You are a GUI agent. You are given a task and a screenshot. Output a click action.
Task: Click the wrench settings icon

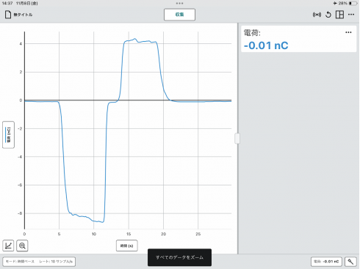pos(350,262)
